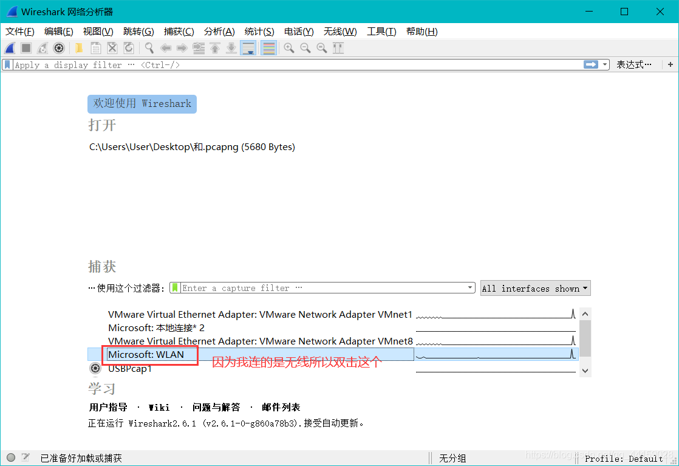Edit capture file properties via status bar icon

point(26,457)
